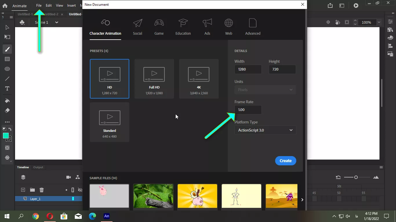This screenshot has width=396, height=222.
Task: Select the Paint Bucket tool
Action: 7,101
